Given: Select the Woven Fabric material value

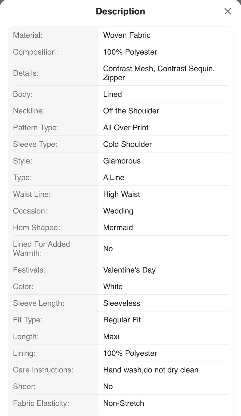Looking at the screenshot, I should pyautogui.click(x=127, y=35).
